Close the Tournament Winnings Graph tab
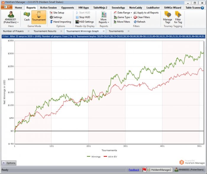 click(103, 31)
